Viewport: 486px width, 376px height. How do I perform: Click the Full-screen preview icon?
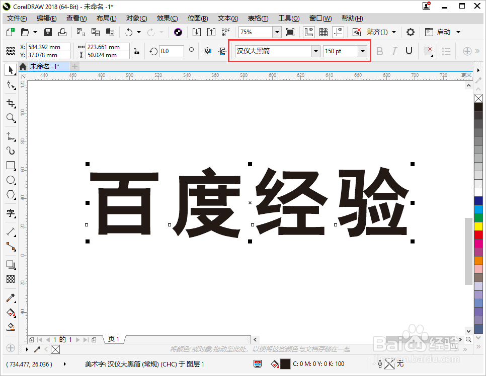(290, 32)
